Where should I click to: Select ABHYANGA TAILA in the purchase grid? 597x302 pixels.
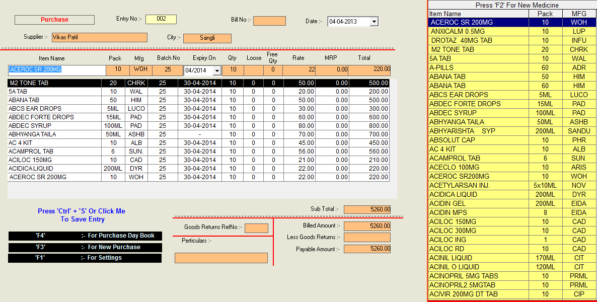198,134
